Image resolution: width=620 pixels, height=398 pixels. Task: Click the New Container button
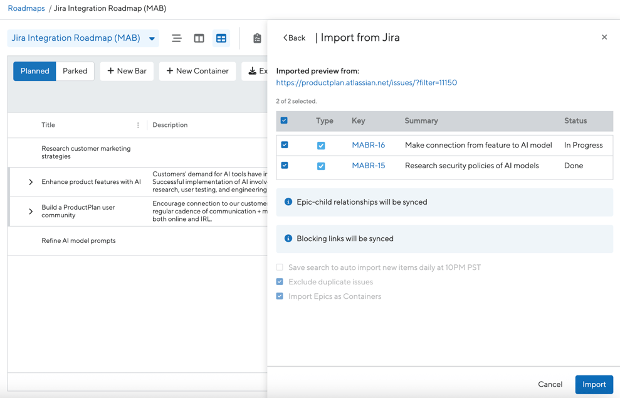click(197, 72)
